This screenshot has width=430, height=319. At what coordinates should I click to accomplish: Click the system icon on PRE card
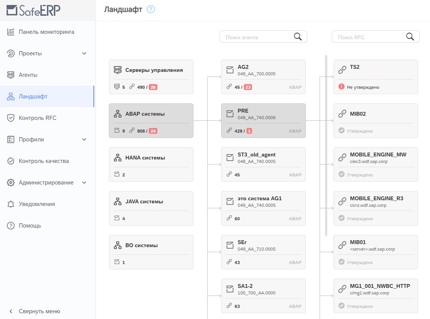[x=230, y=114]
